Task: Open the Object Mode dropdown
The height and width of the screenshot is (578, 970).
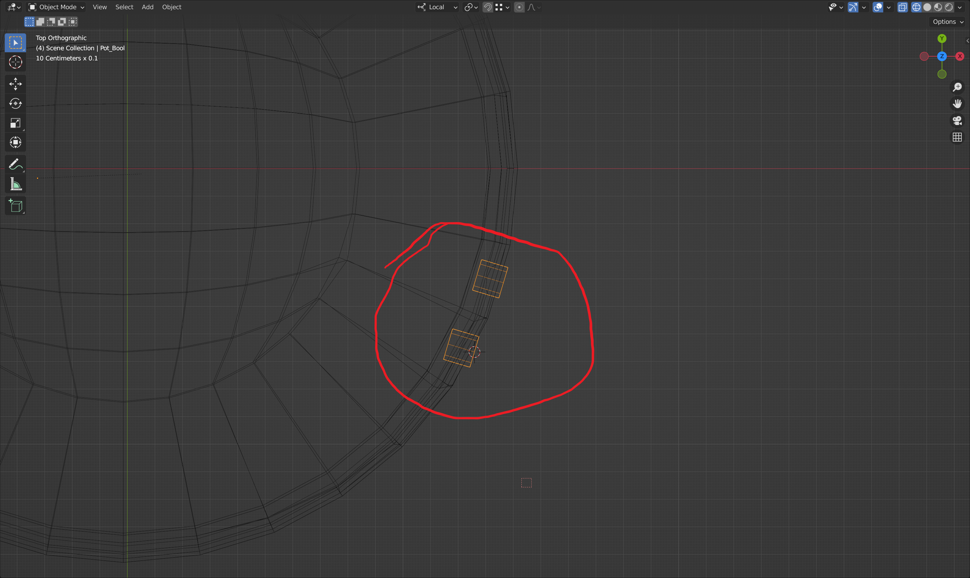Action: [56, 7]
